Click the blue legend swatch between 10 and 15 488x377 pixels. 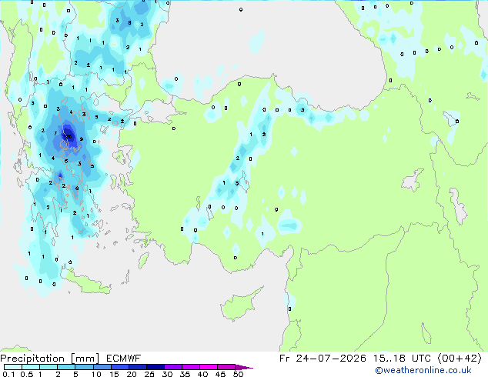coord(102,367)
